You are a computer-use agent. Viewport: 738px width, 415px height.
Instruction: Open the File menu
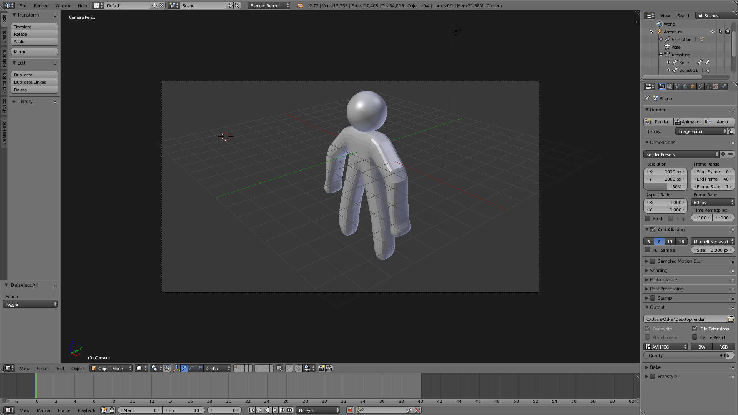23,5
